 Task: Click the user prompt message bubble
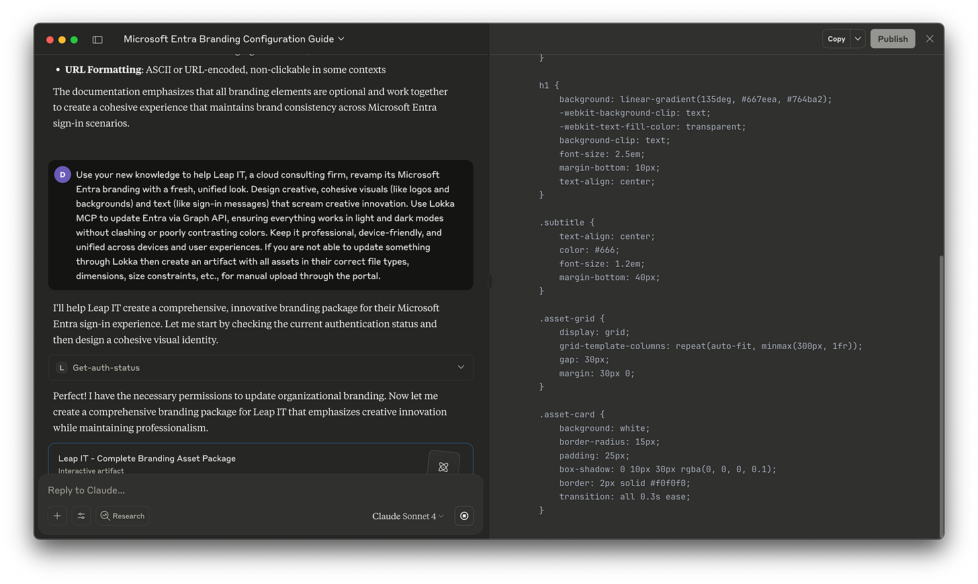click(x=261, y=225)
